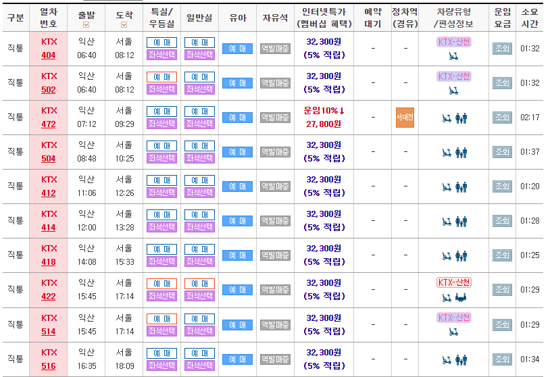Click the 인터넷특가 column header

click(x=324, y=18)
